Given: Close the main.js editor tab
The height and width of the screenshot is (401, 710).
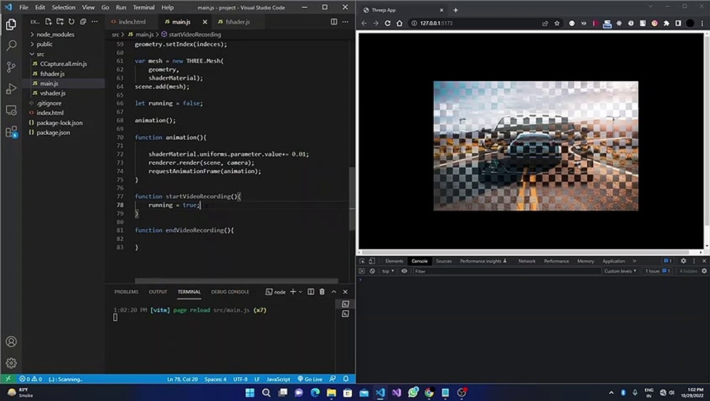Looking at the screenshot, I should coord(205,22).
